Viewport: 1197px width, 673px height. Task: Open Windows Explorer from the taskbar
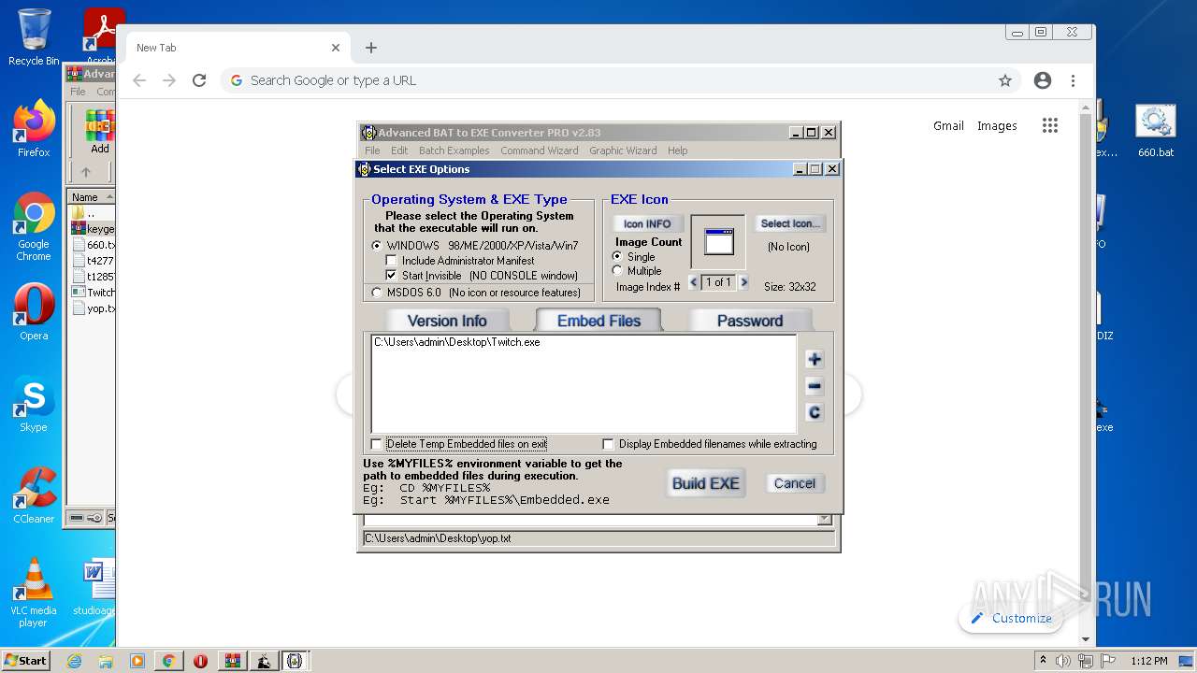pyautogui.click(x=106, y=661)
